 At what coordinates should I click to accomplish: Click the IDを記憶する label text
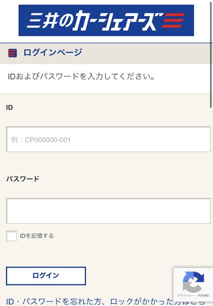37,236
